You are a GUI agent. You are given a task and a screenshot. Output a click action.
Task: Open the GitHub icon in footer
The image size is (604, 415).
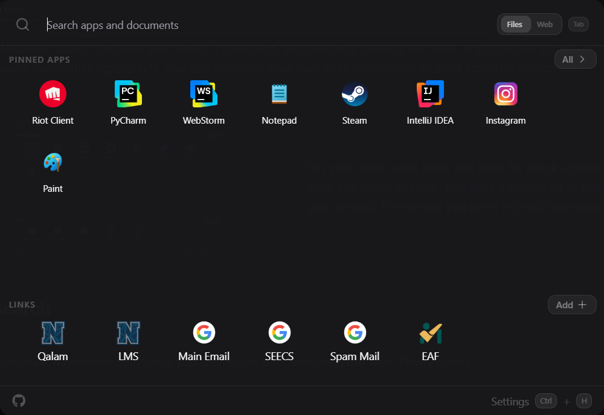[x=19, y=401]
